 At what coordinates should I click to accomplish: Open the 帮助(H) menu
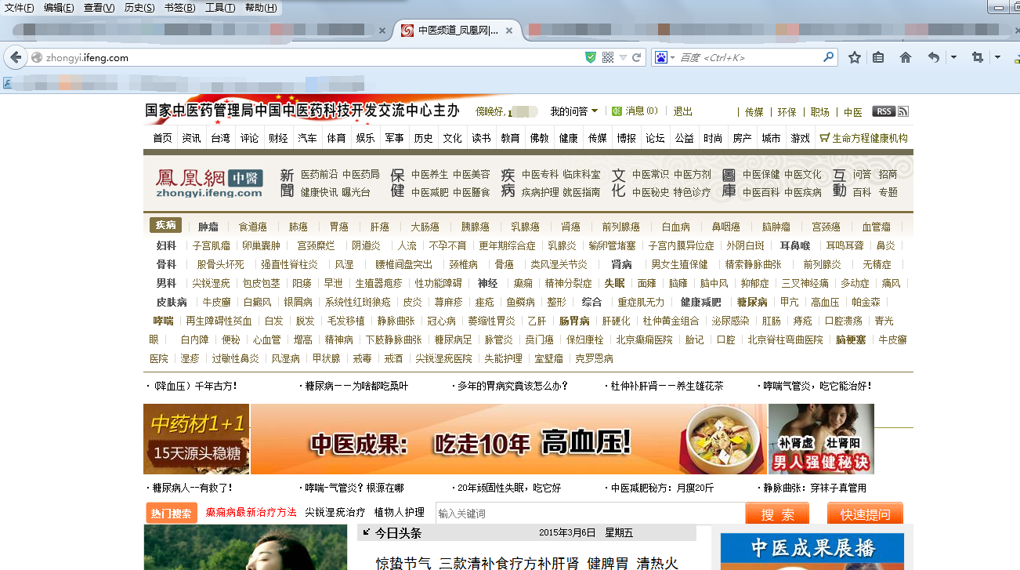coord(261,8)
